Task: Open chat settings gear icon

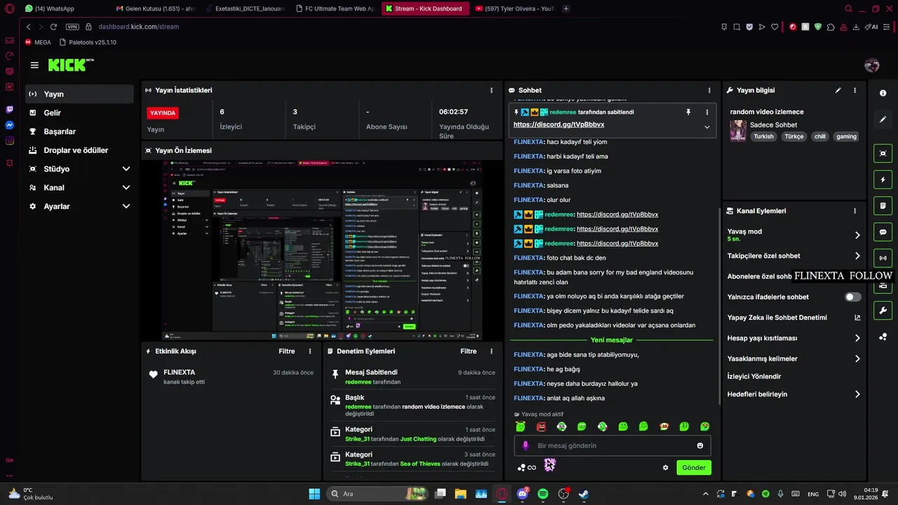Action: coord(665,468)
